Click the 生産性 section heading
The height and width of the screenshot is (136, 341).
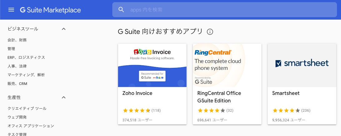(x=14, y=97)
